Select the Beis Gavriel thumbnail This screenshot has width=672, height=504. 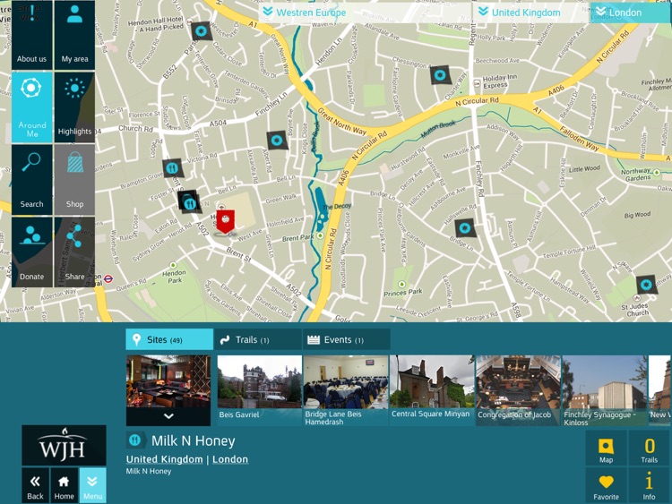coord(259,389)
